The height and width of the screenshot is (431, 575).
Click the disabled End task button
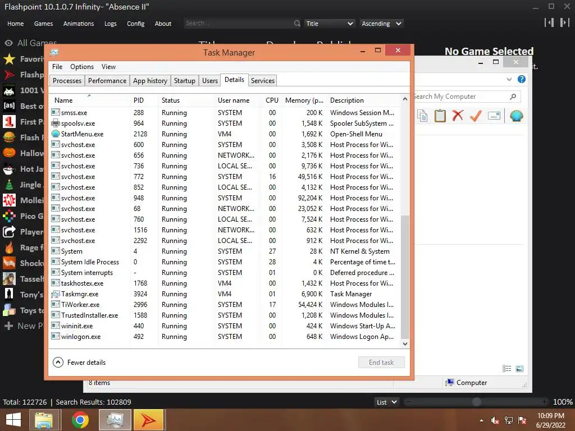381,363
